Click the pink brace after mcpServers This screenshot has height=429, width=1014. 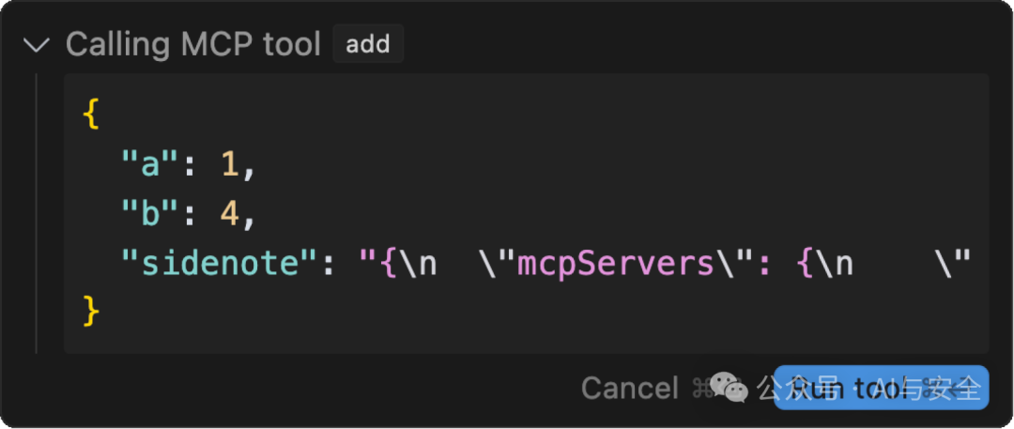pyautogui.click(x=806, y=264)
